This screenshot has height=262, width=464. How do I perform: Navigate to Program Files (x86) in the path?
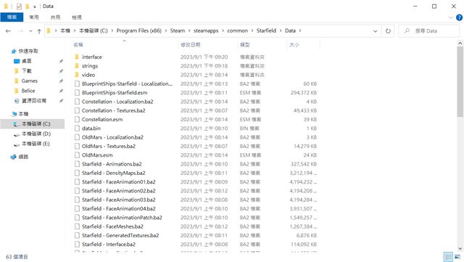click(138, 30)
